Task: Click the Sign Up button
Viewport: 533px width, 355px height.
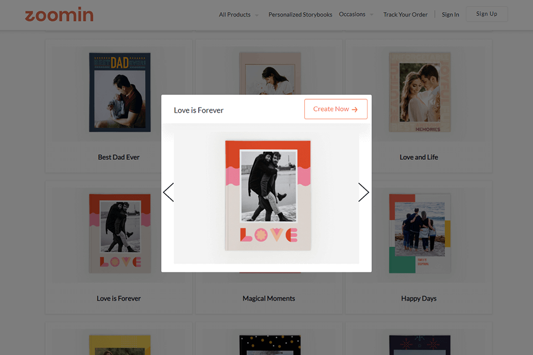Action: (x=486, y=14)
